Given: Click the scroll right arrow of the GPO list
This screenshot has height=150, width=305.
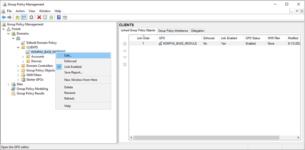Looking at the screenshot, I should [298, 138].
